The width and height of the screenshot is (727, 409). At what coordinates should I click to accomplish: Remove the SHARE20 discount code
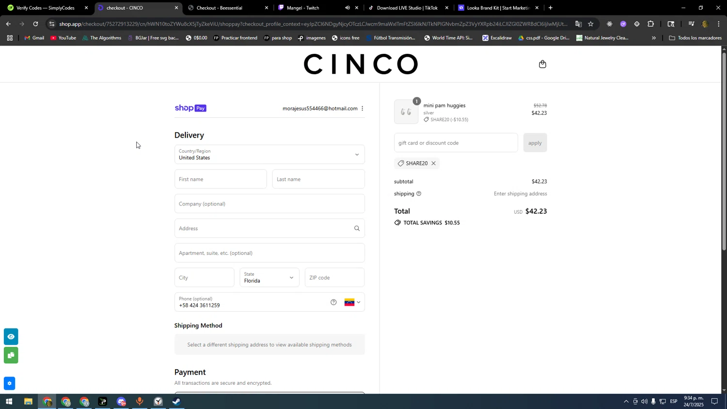[433, 163]
